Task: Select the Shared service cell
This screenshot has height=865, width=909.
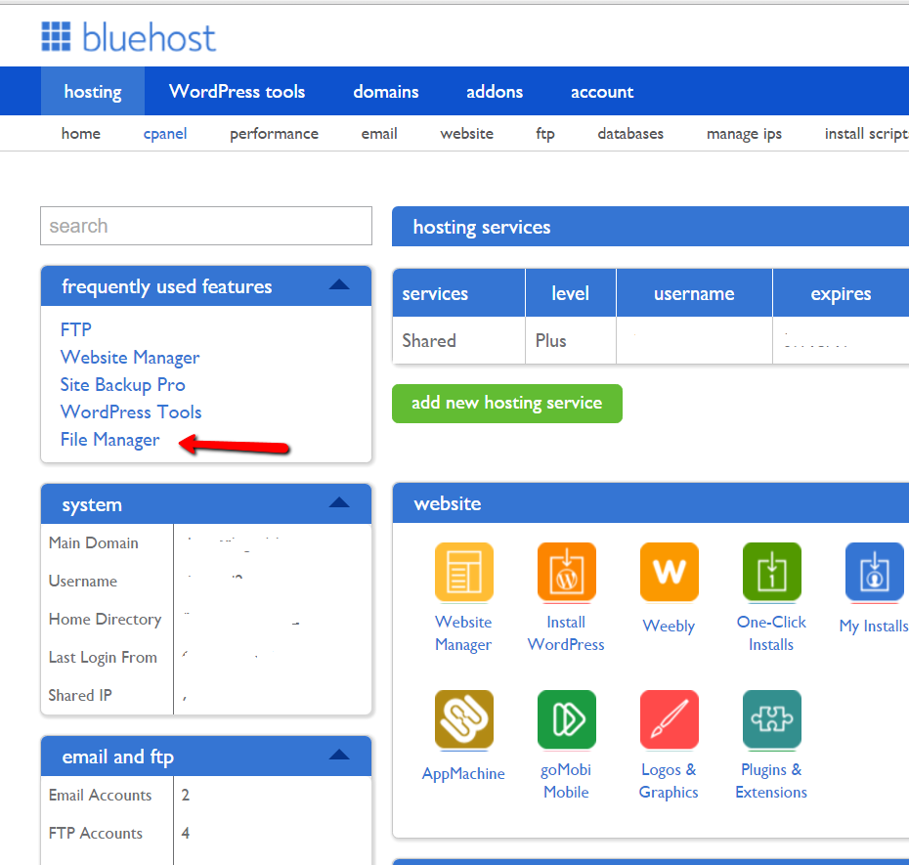Action: coord(458,340)
